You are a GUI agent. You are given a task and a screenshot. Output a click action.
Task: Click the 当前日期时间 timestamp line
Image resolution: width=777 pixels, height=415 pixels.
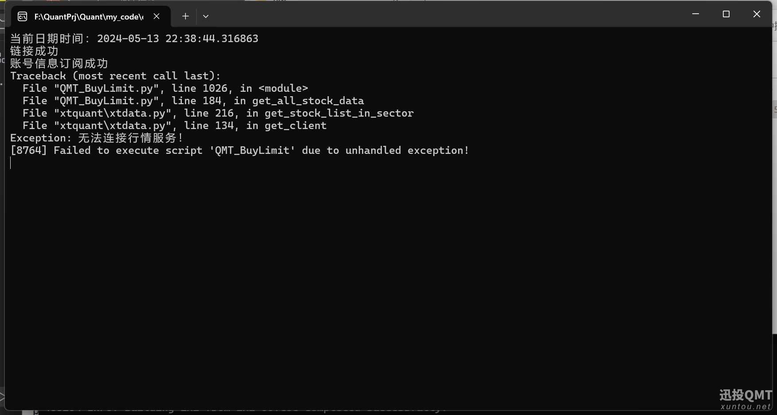[x=134, y=39]
